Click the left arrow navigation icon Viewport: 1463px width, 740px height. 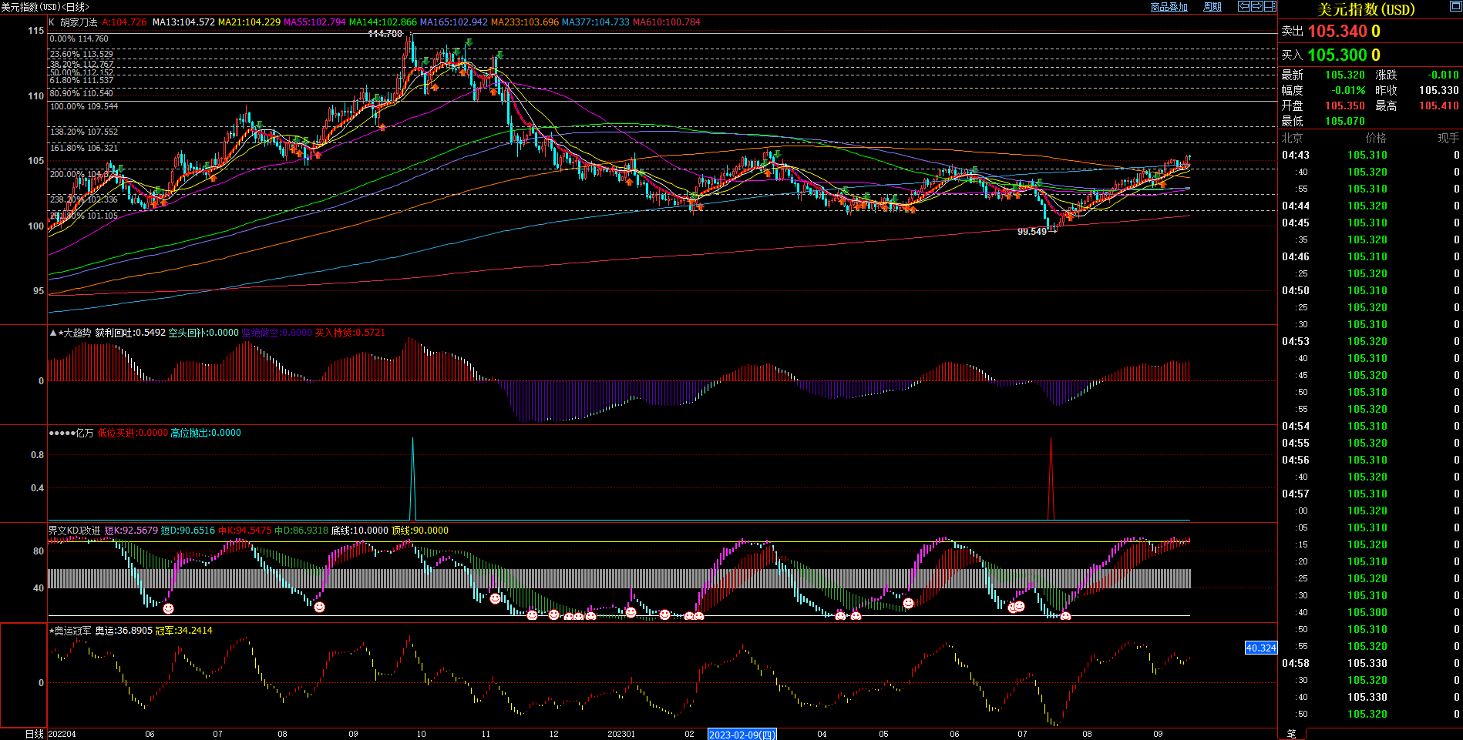1243,6
